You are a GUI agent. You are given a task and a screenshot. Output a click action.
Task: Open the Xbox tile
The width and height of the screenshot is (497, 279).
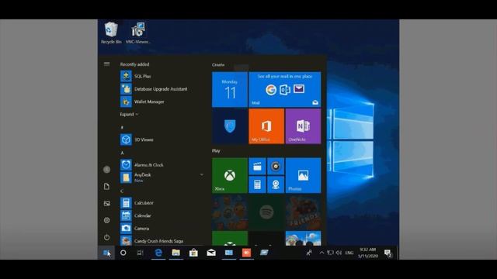tap(230, 176)
